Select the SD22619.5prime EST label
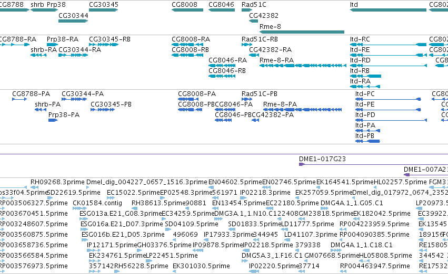The width and height of the screenshot is (448, 274). pyautogui.click(x=74, y=193)
